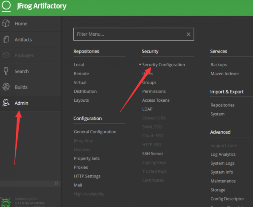Click the Home house icon
This screenshot has width=253, height=207.
6,23
